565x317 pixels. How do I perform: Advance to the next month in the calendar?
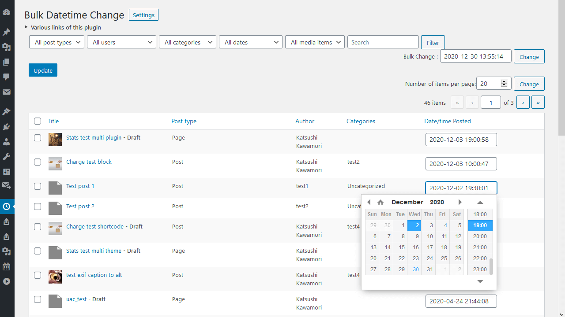[x=460, y=202]
